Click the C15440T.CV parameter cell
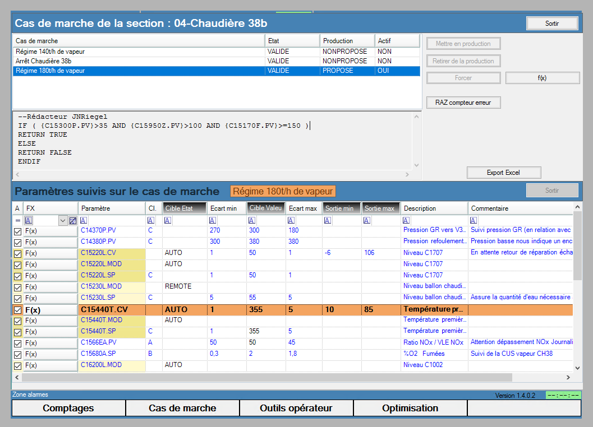This screenshot has height=427, width=593. [x=112, y=310]
